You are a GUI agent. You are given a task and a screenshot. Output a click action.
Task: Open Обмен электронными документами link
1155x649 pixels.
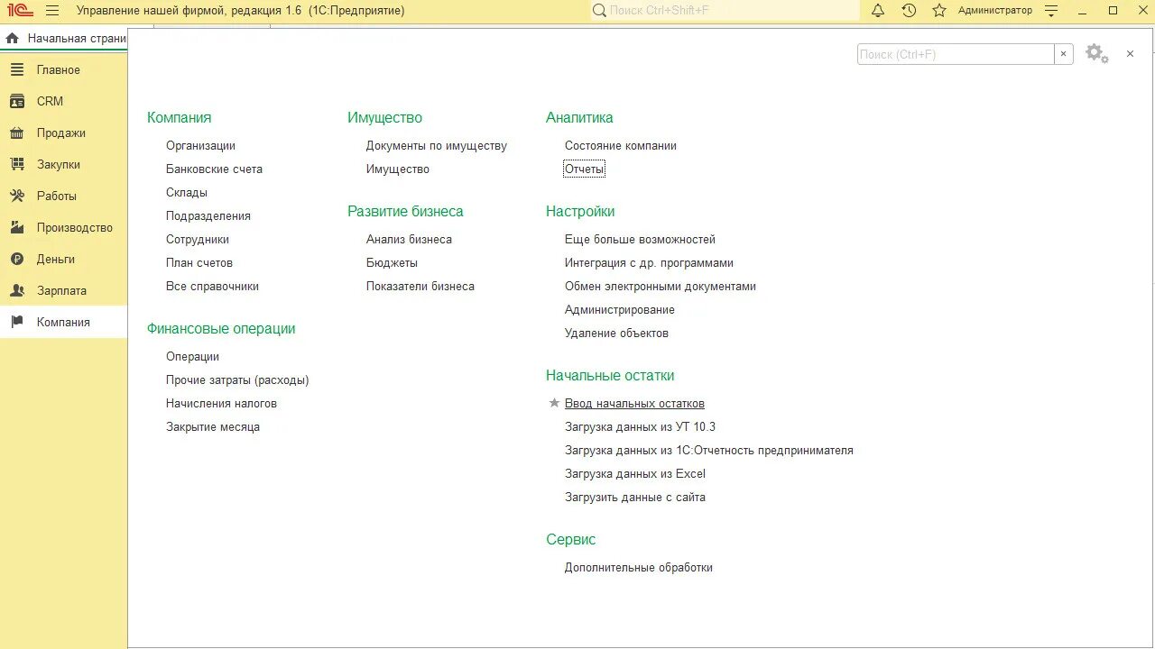tap(661, 286)
